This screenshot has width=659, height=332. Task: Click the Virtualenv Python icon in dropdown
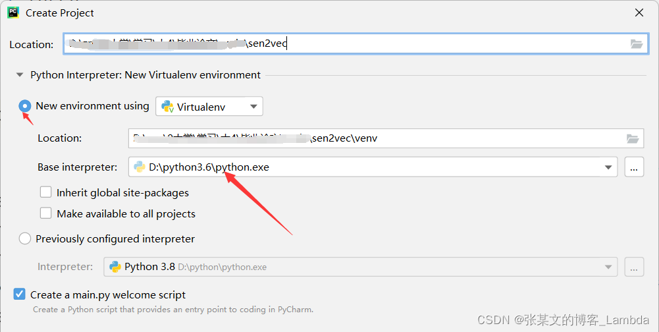(167, 107)
